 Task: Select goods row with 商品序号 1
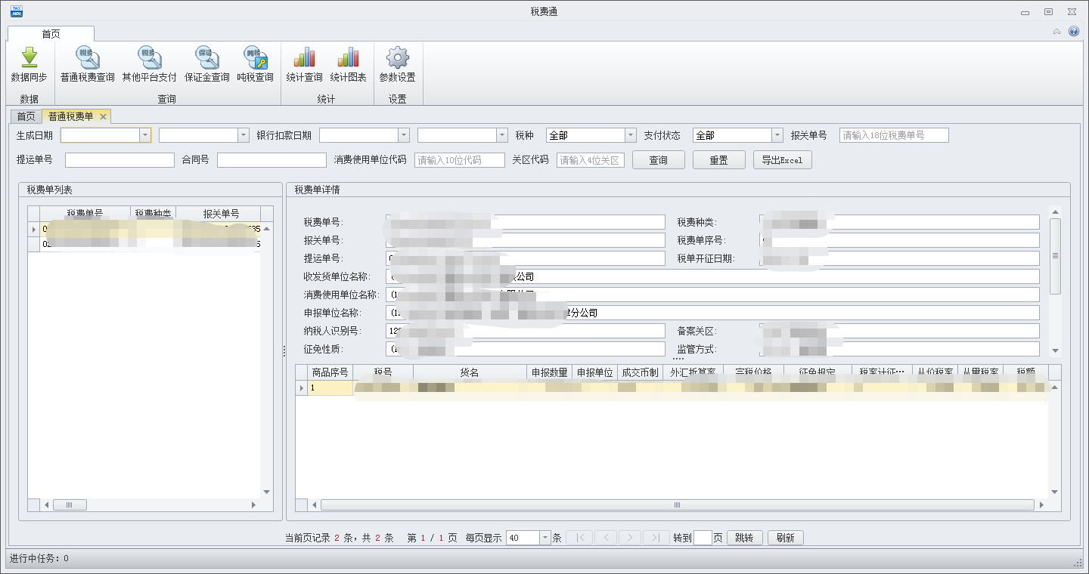coord(672,387)
